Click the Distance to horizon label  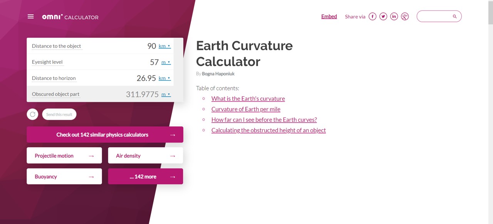pos(54,78)
